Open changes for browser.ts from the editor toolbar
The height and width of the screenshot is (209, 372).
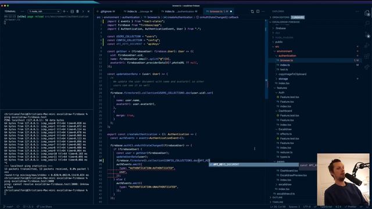[252, 12]
